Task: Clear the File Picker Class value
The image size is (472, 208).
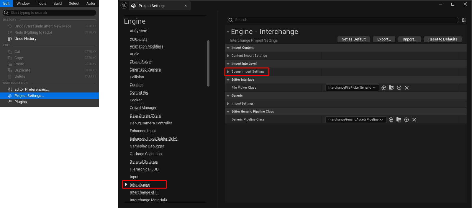Action: (x=407, y=88)
